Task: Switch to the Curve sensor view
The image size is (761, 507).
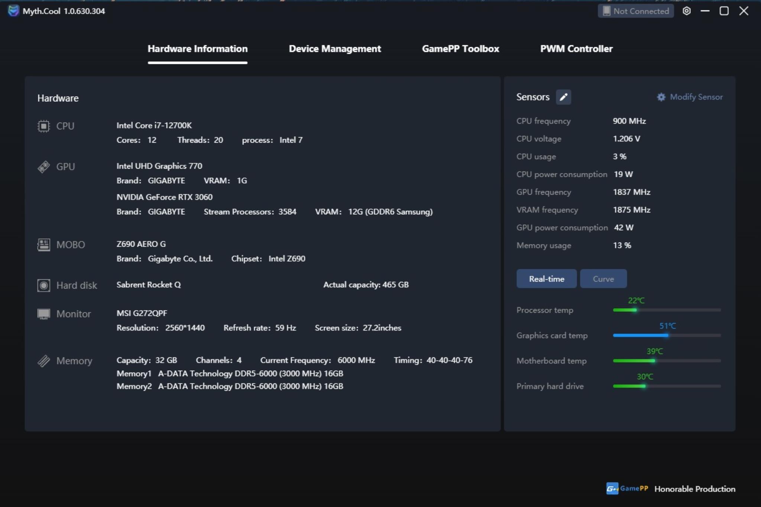Action: tap(603, 279)
